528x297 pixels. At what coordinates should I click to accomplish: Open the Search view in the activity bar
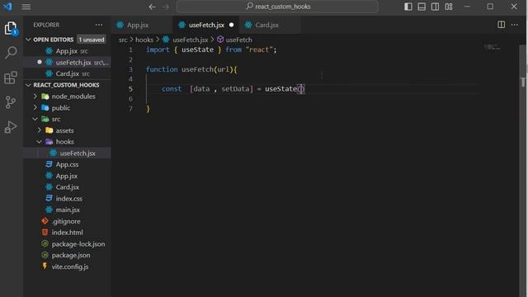click(x=11, y=53)
